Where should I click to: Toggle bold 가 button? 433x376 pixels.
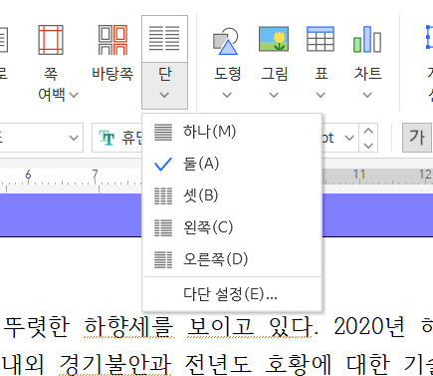pos(417,138)
